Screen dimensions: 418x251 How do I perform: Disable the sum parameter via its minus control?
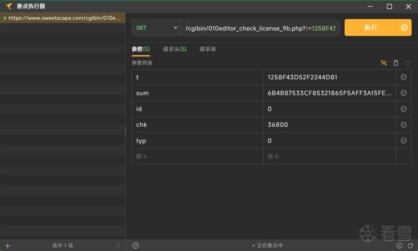tap(403, 93)
